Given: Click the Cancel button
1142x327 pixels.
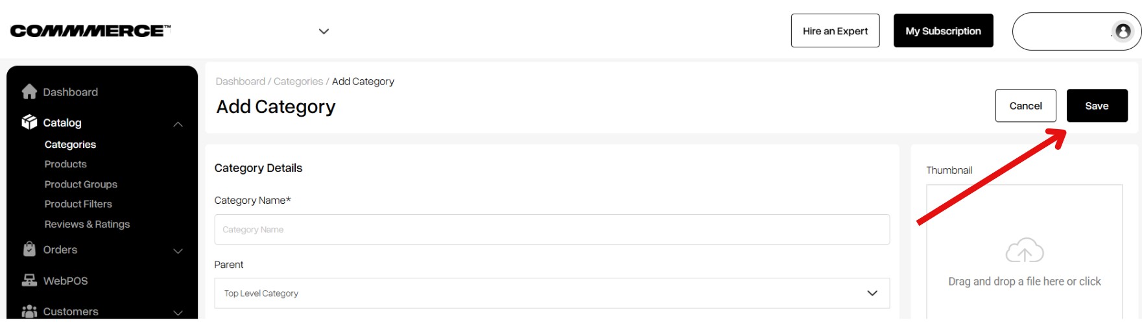Looking at the screenshot, I should 1026,106.
